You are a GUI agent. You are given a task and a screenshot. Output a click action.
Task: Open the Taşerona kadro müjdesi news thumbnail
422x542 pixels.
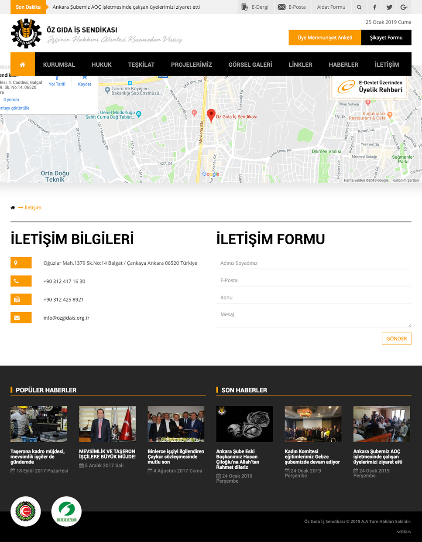[39, 424]
